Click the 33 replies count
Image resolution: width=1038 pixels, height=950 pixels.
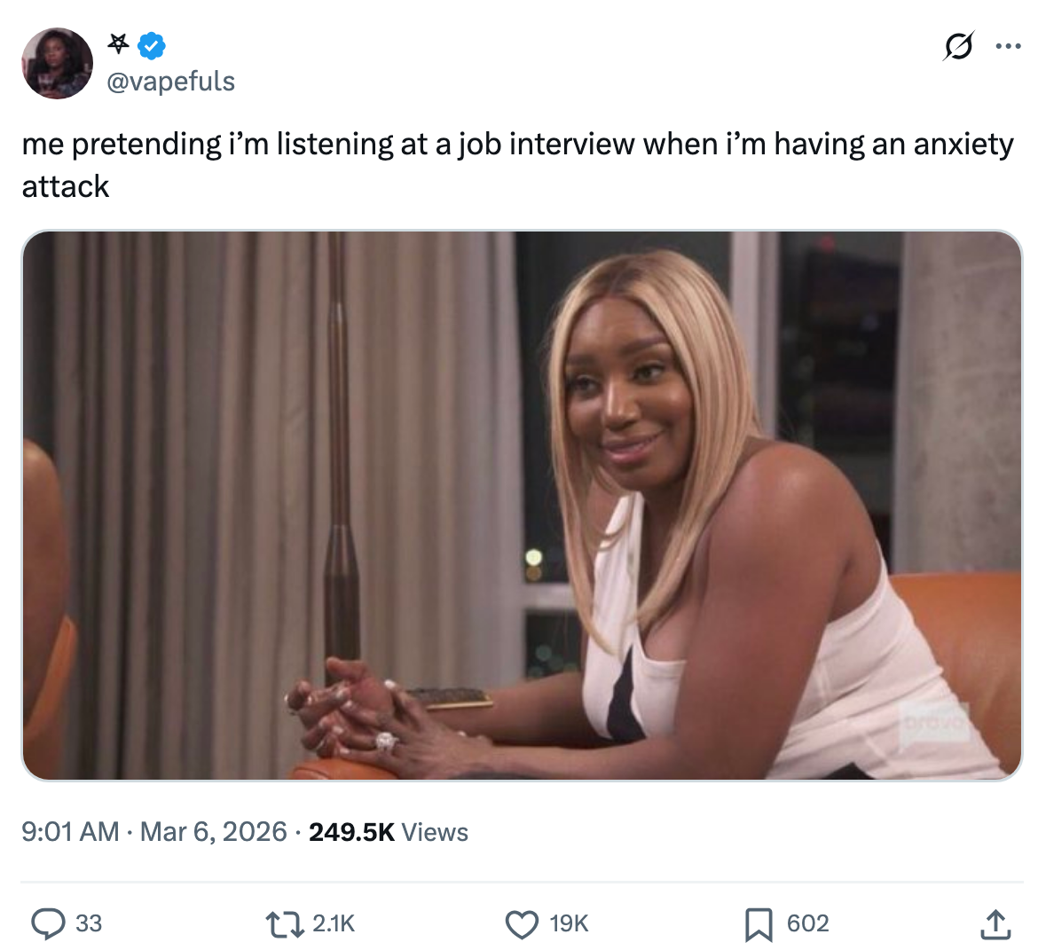(89, 923)
